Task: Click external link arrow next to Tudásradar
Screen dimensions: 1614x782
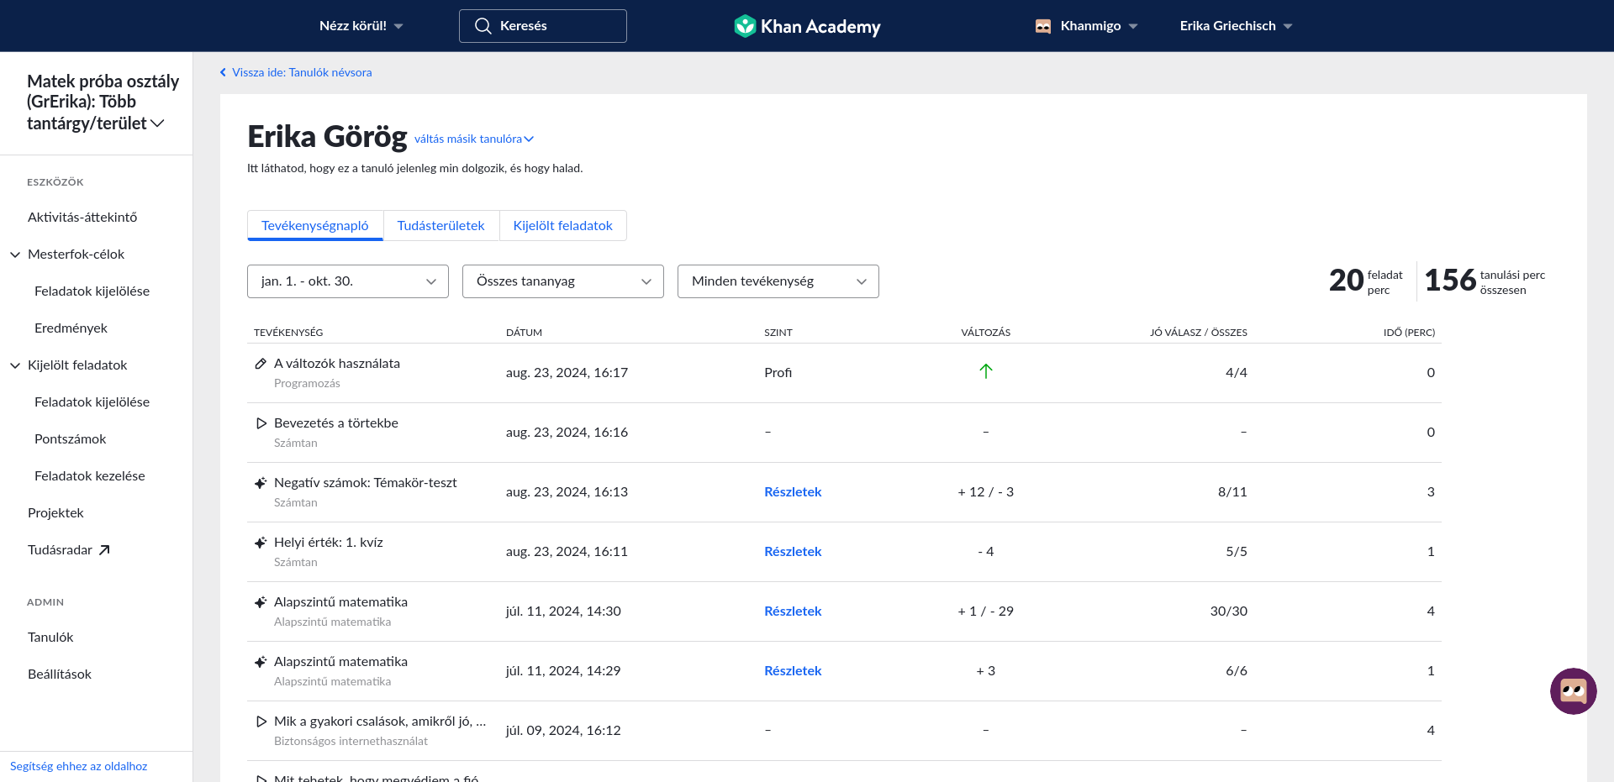Action: click(104, 550)
